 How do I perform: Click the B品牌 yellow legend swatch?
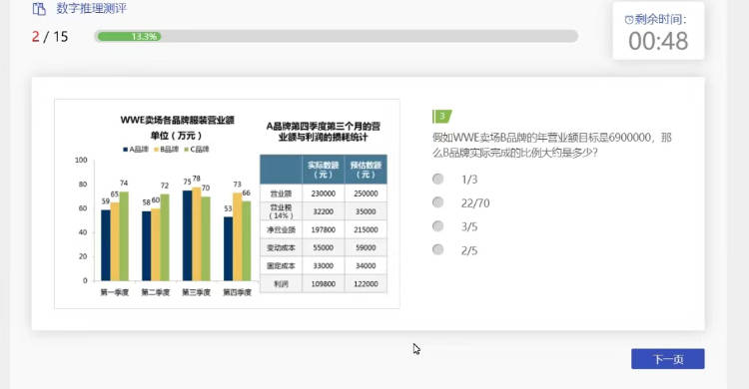click(x=156, y=150)
